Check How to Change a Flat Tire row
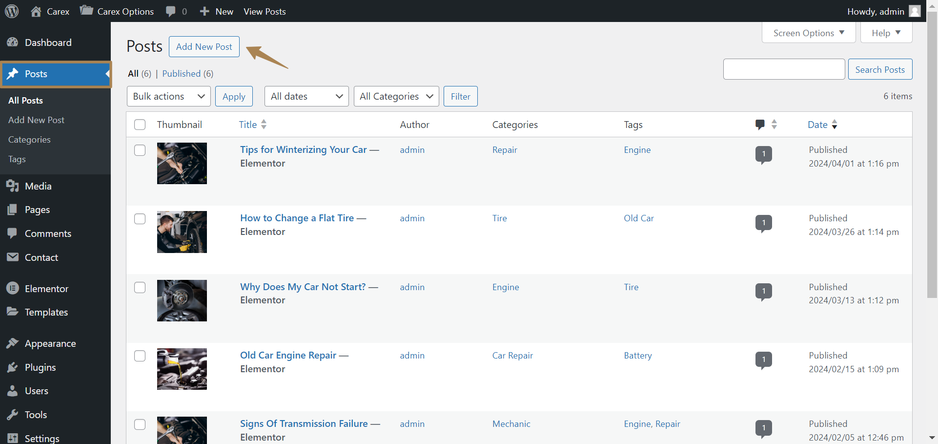 click(140, 218)
